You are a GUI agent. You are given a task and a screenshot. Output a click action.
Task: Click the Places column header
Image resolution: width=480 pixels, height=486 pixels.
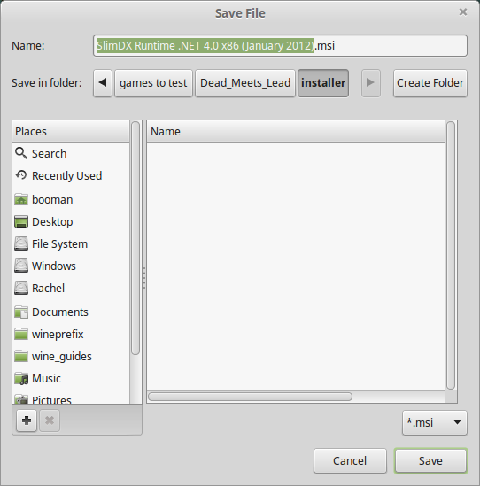point(71,131)
